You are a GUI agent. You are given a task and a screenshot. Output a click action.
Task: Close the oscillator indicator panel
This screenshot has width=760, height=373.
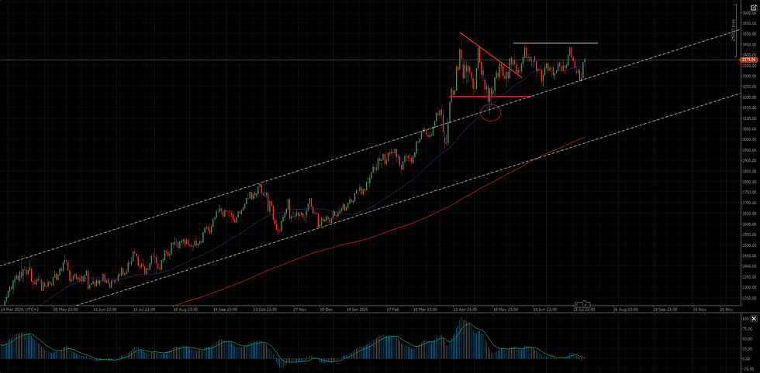pyautogui.click(x=754, y=318)
